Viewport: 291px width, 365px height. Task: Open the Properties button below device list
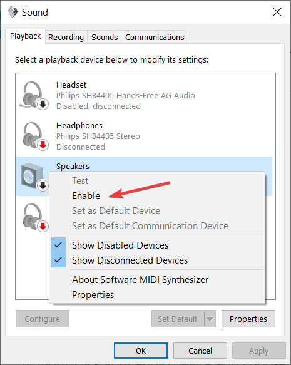click(248, 319)
